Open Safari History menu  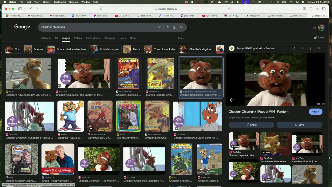click(x=47, y=2)
